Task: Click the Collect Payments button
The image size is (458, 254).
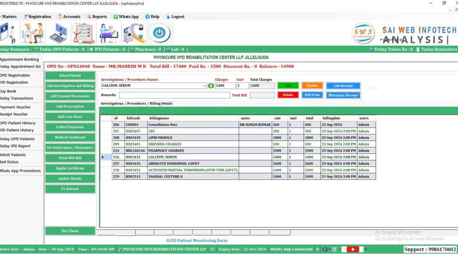Action: pyautogui.click(x=70, y=127)
